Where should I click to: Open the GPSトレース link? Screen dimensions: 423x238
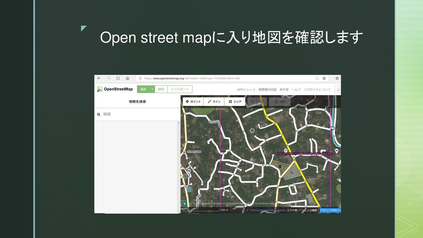coord(246,90)
